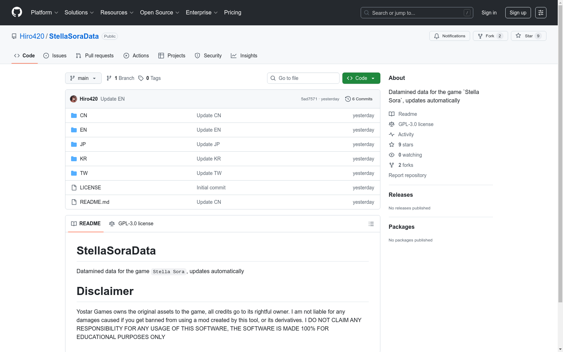
Task: Click the tag icon beside 0 Tags
Action: (x=141, y=78)
